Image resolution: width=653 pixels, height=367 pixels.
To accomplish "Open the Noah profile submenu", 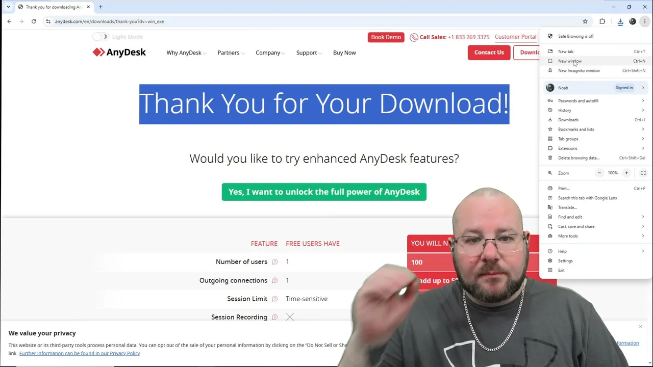I will [x=595, y=88].
